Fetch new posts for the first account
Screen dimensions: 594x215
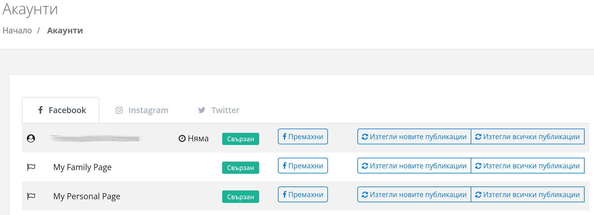pyautogui.click(x=414, y=136)
